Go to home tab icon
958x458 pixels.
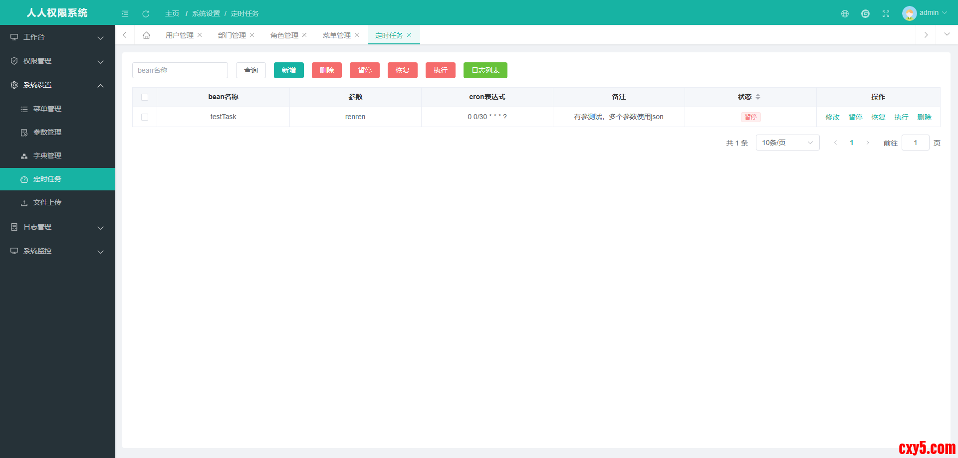[x=146, y=35]
